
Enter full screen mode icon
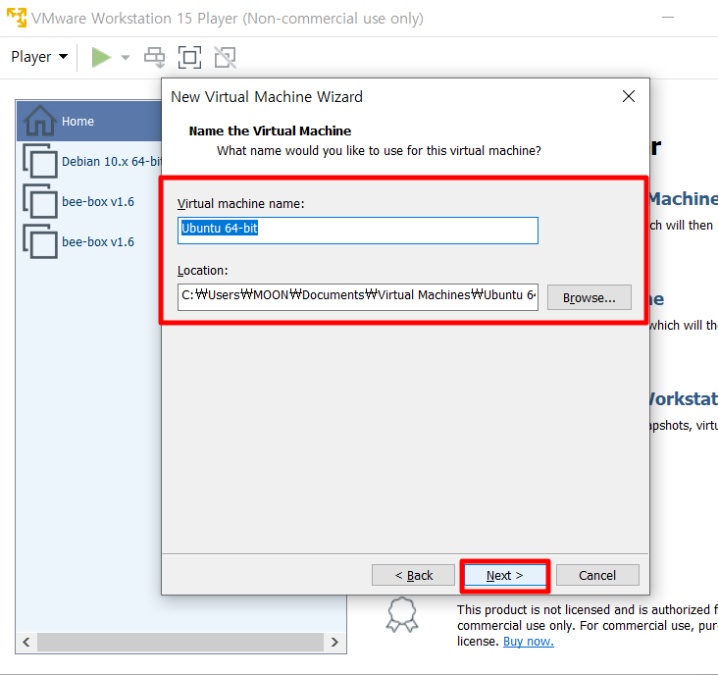(189, 57)
